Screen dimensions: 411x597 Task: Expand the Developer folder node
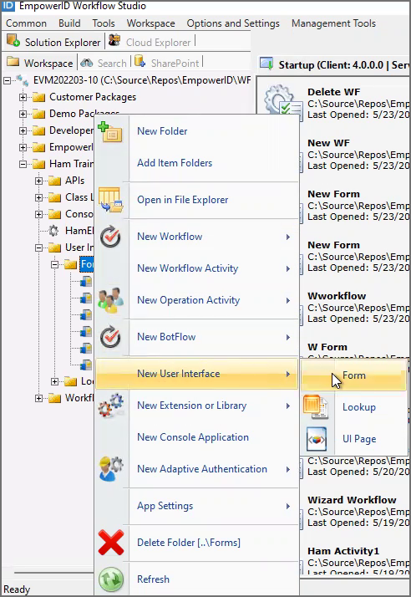coord(23,130)
